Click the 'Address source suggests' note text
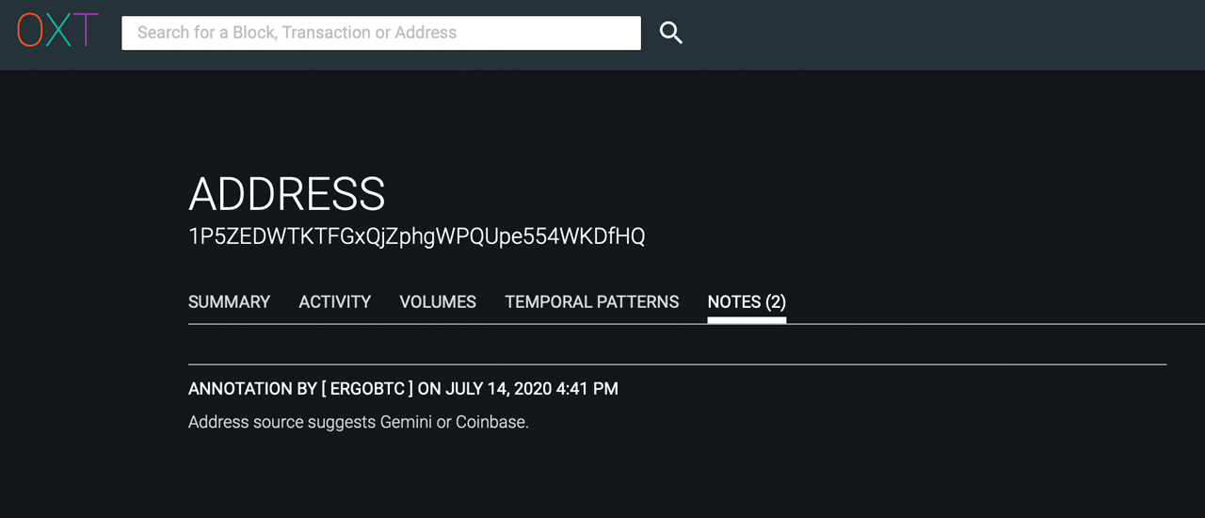 click(x=281, y=422)
